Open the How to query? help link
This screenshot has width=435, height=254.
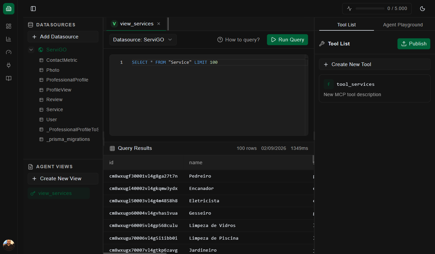[x=239, y=40]
